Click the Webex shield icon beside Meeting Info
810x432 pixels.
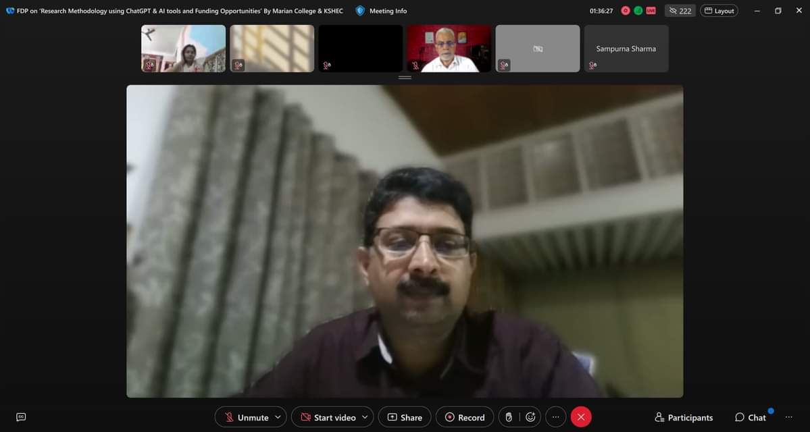pos(360,11)
